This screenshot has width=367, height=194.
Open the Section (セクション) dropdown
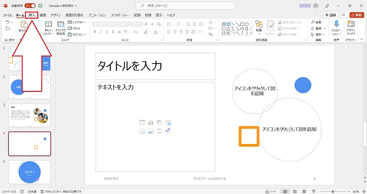[x=77, y=34]
